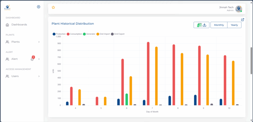Click the Consumption bar for day 5
This screenshot has height=122, width=253.
click(97, 101)
